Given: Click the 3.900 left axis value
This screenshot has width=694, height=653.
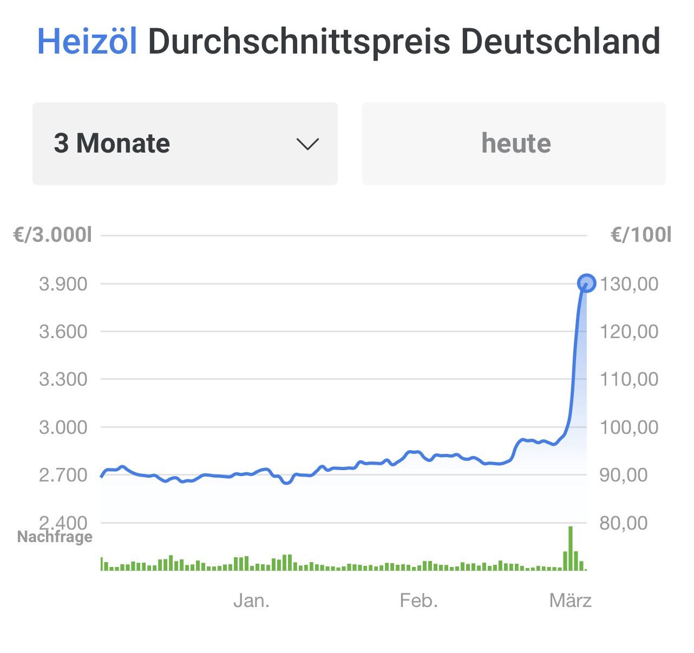Looking at the screenshot, I should pyautogui.click(x=63, y=283).
